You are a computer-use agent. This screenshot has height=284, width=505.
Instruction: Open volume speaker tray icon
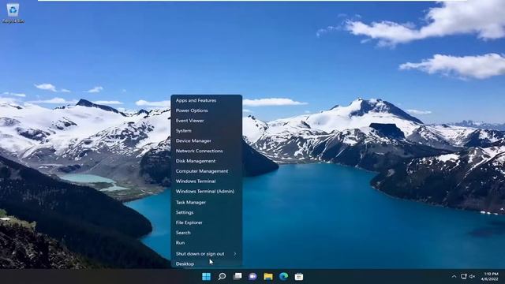click(x=472, y=277)
